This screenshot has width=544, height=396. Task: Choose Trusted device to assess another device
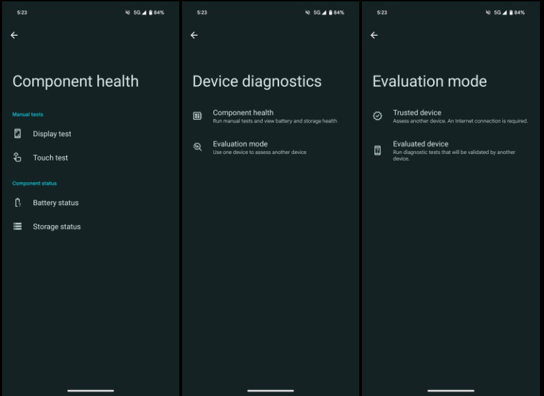tap(417, 113)
